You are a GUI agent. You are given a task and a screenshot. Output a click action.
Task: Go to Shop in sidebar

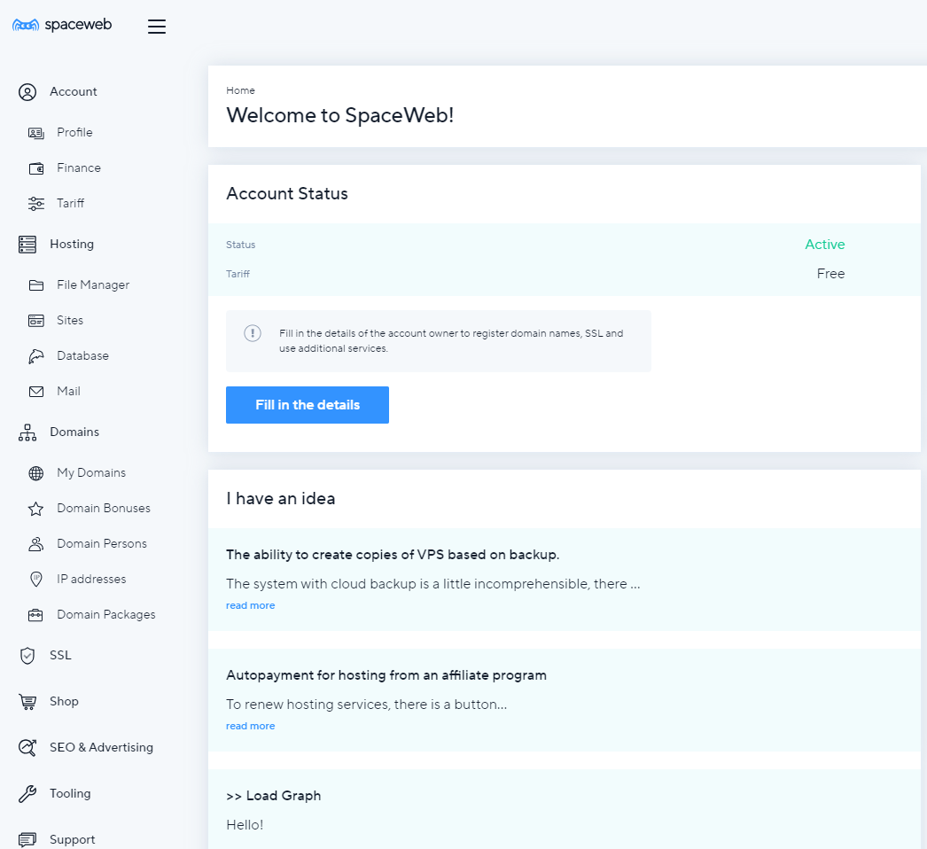(x=64, y=702)
